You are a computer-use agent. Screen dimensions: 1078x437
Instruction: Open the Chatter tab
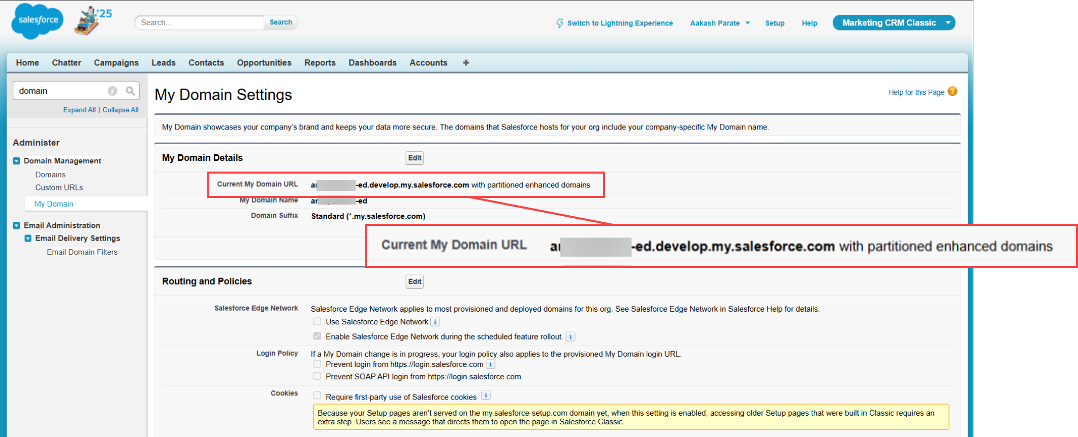point(67,63)
